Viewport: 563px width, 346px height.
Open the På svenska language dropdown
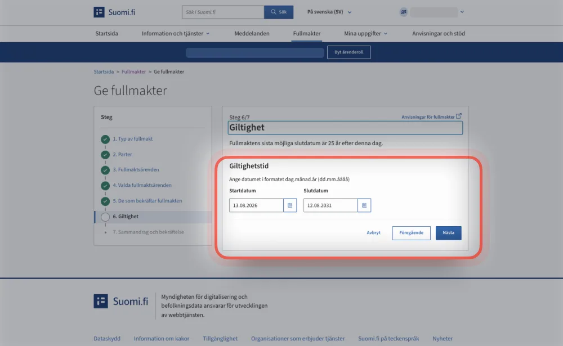point(329,12)
